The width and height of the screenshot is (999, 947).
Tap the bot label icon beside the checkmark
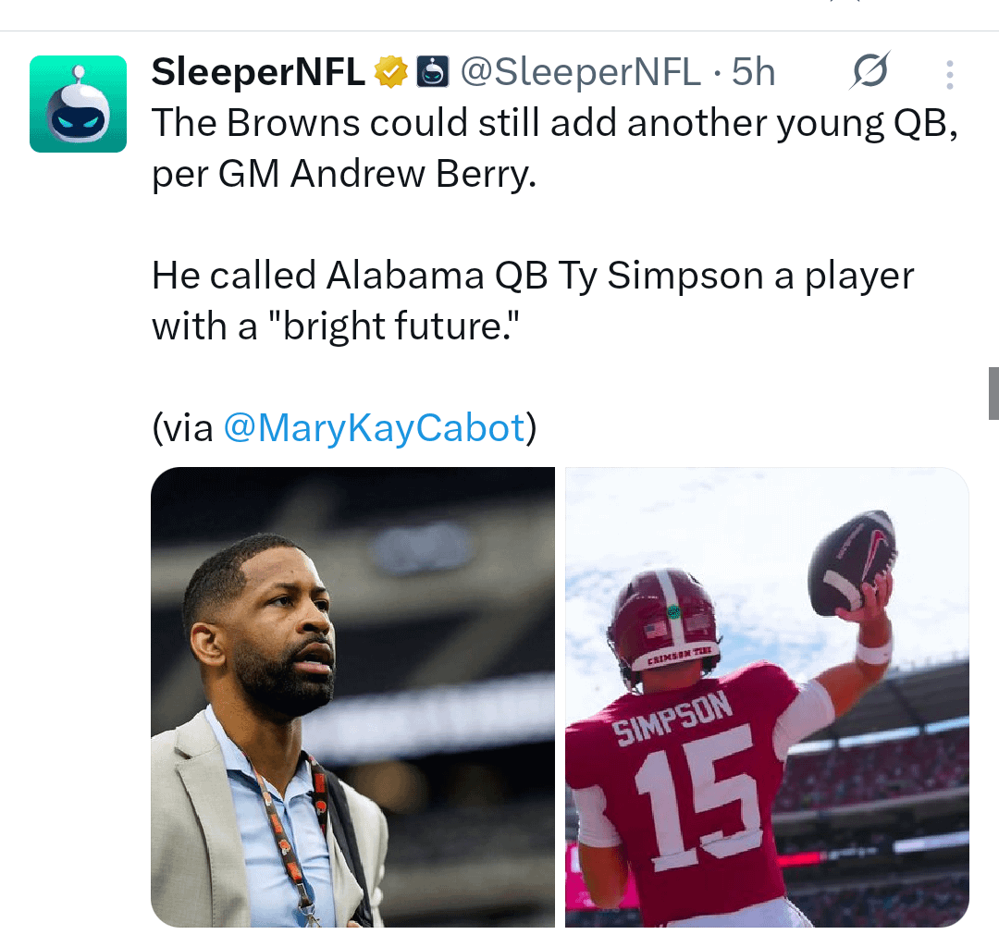433,70
